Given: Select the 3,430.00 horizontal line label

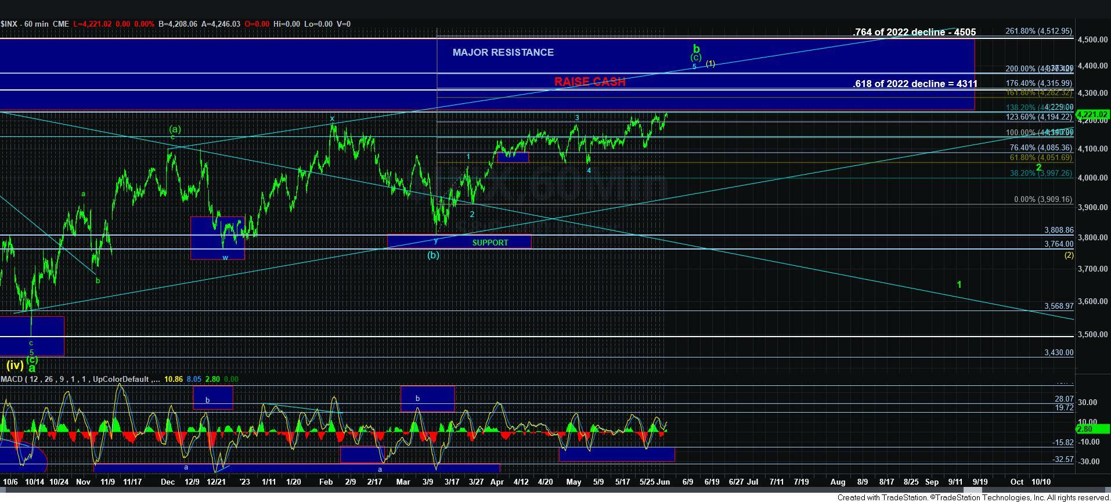Looking at the screenshot, I should pos(1059,352).
